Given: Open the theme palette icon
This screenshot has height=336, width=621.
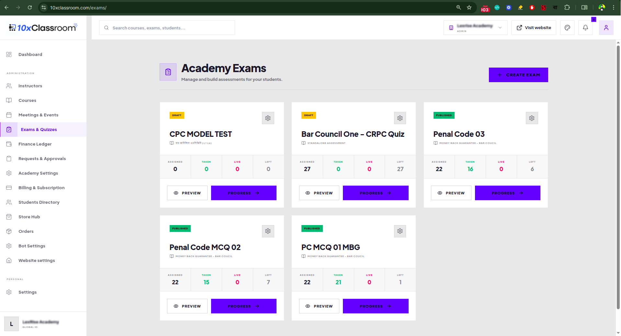Looking at the screenshot, I should tap(567, 28).
